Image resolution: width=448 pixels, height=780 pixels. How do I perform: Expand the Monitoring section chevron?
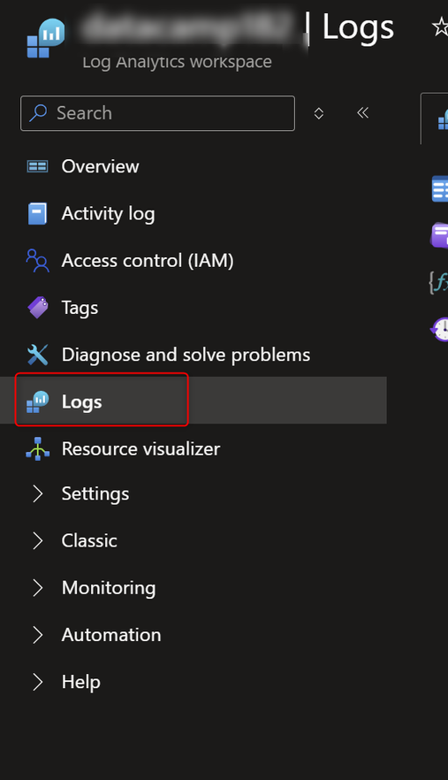click(x=37, y=588)
